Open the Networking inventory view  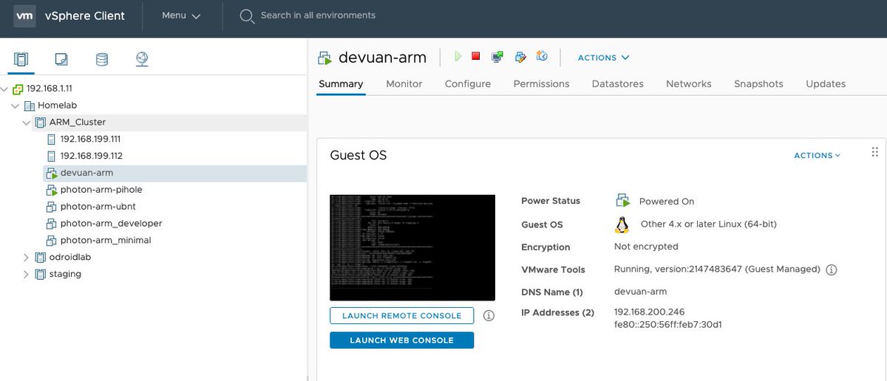point(142,59)
